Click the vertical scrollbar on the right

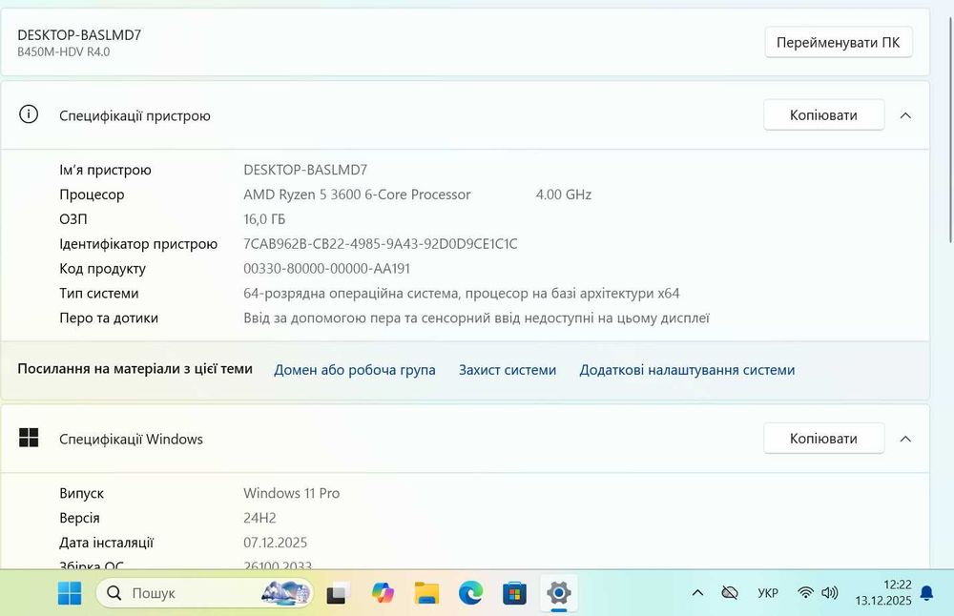pos(950,131)
